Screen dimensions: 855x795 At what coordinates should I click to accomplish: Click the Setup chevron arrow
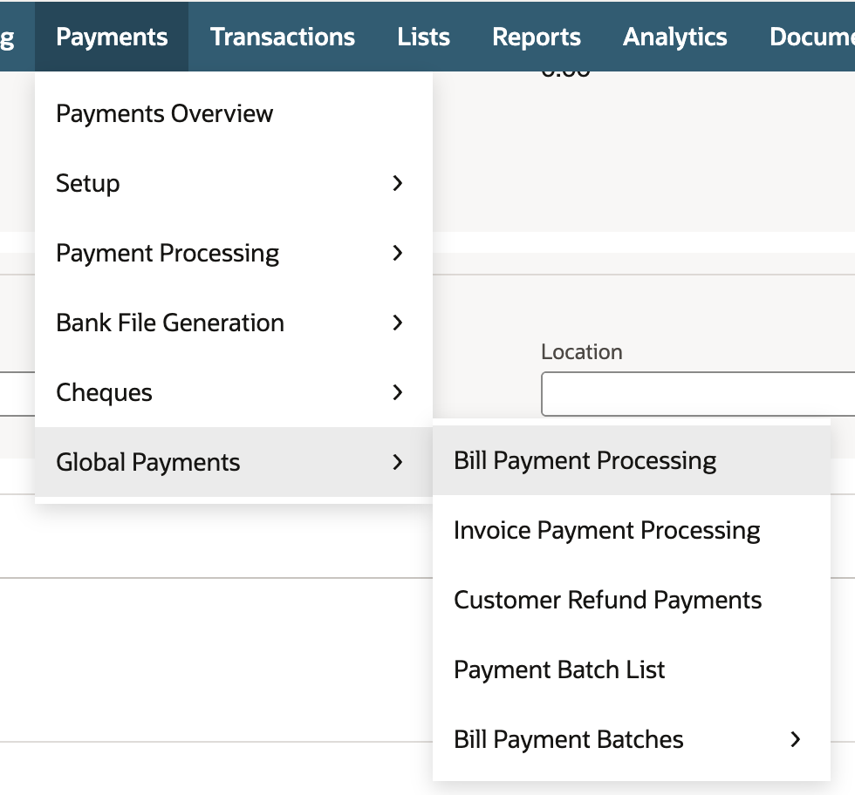click(x=398, y=183)
